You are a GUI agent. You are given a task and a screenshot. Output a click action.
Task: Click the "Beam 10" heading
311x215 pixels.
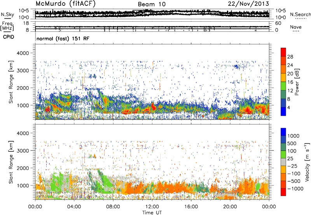[x=152, y=4]
